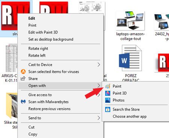Select the Word document POREZ OBRAZAC icon
Viewport: 169px width, 138px height.
[130, 58]
